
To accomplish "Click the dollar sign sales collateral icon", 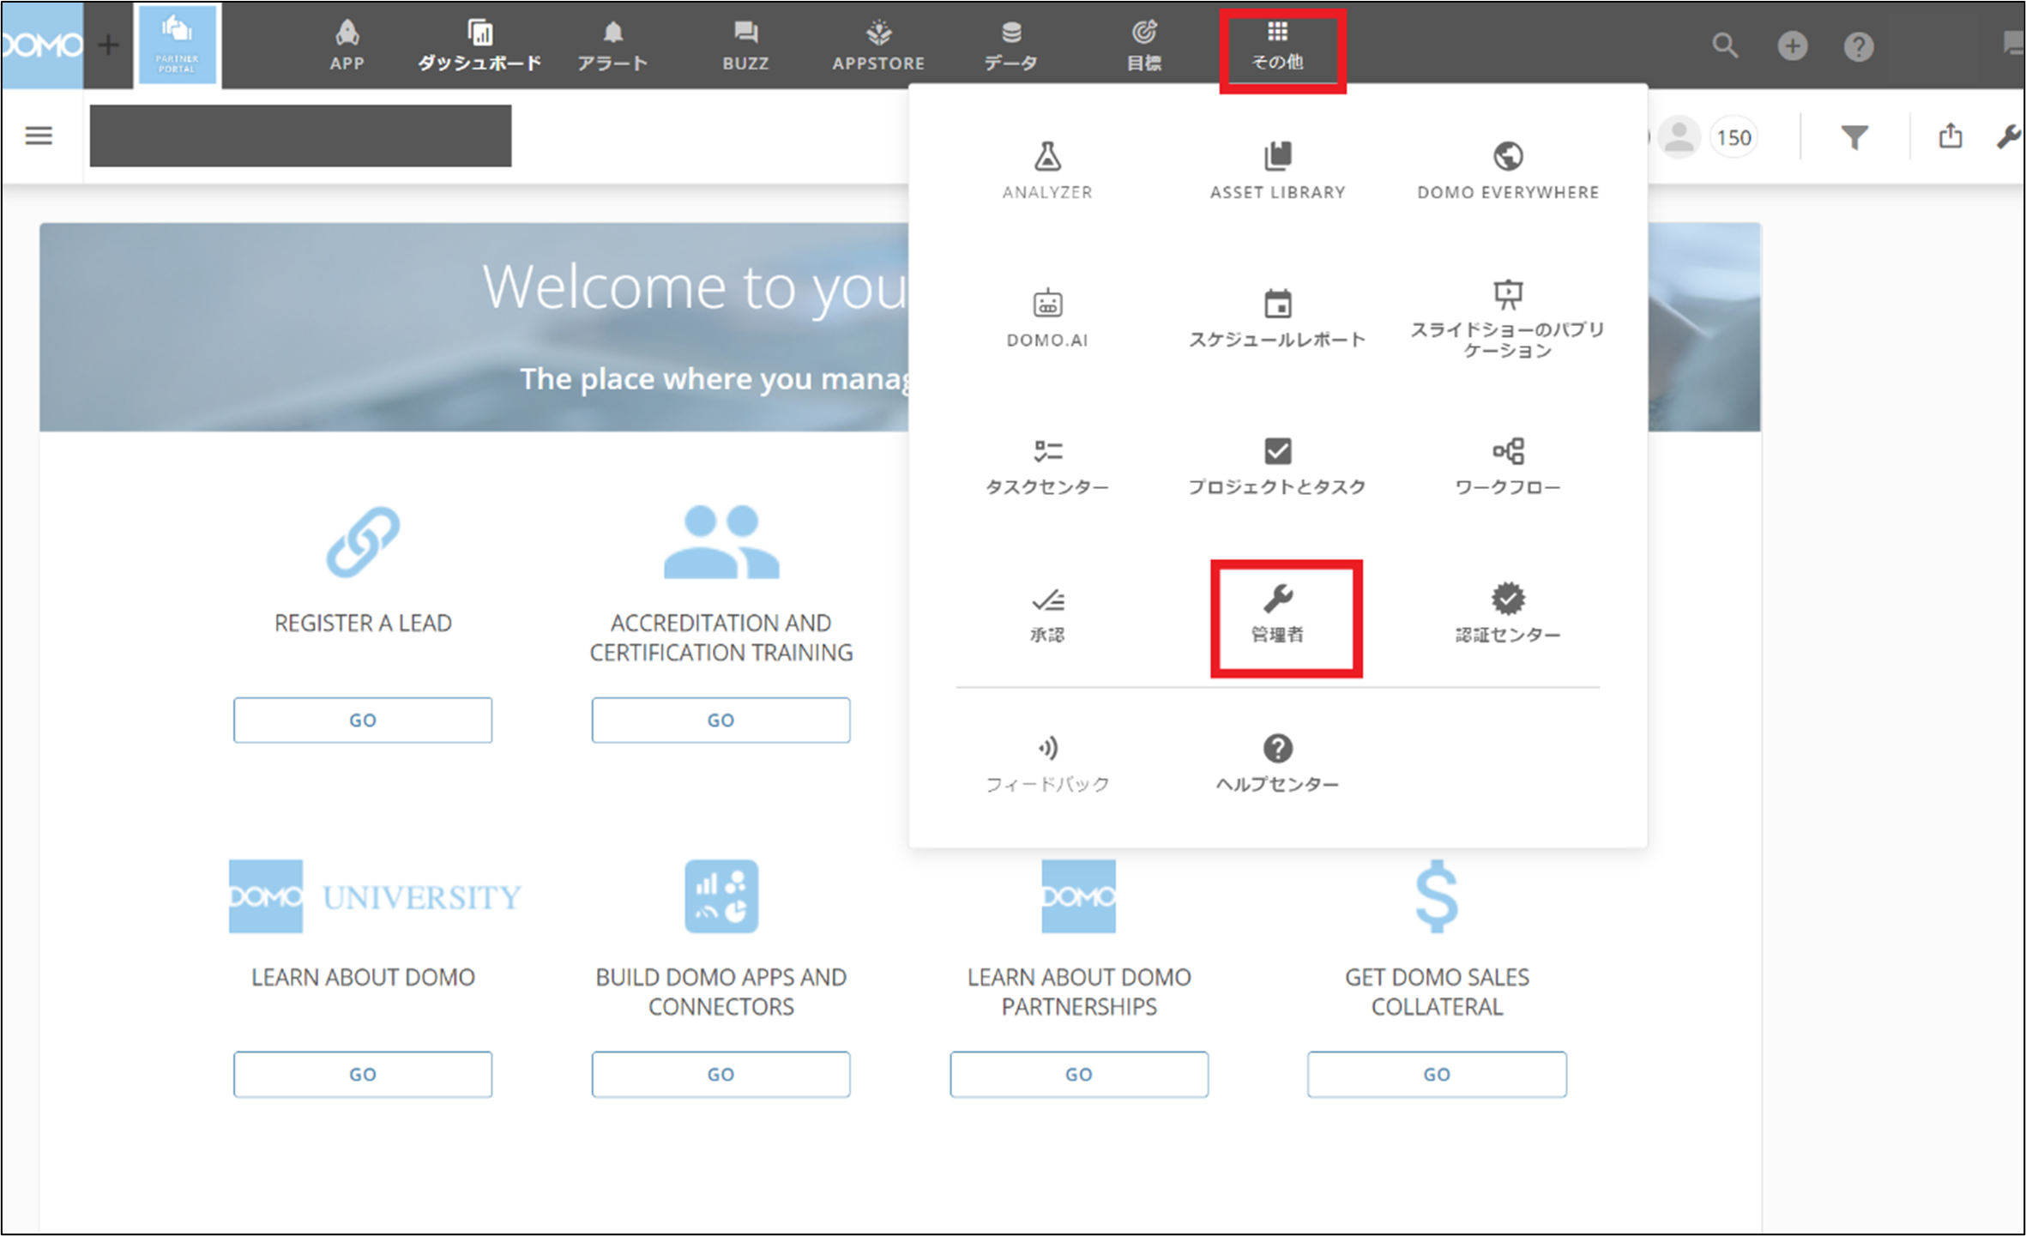I will pyautogui.click(x=1437, y=896).
